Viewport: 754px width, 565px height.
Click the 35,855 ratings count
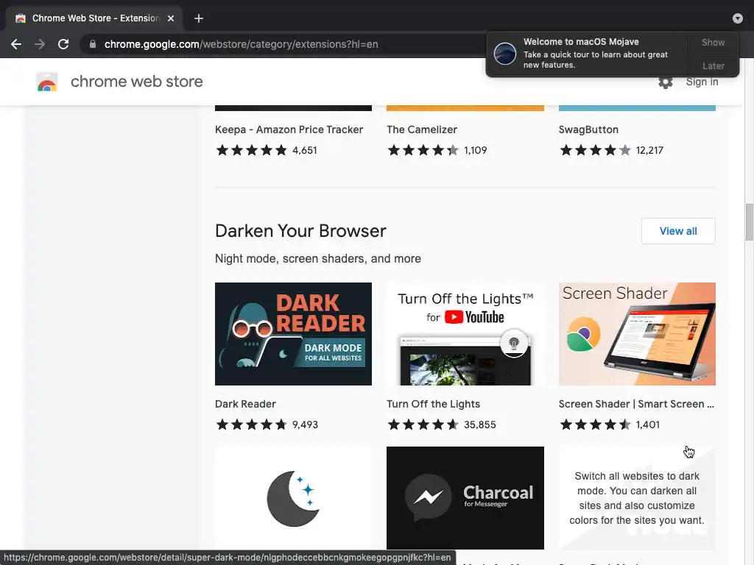point(480,424)
